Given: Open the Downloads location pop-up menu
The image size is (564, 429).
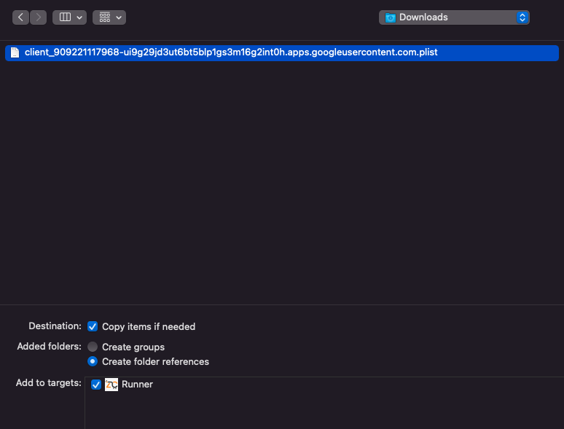Looking at the screenshot, I should coord(453,17).
